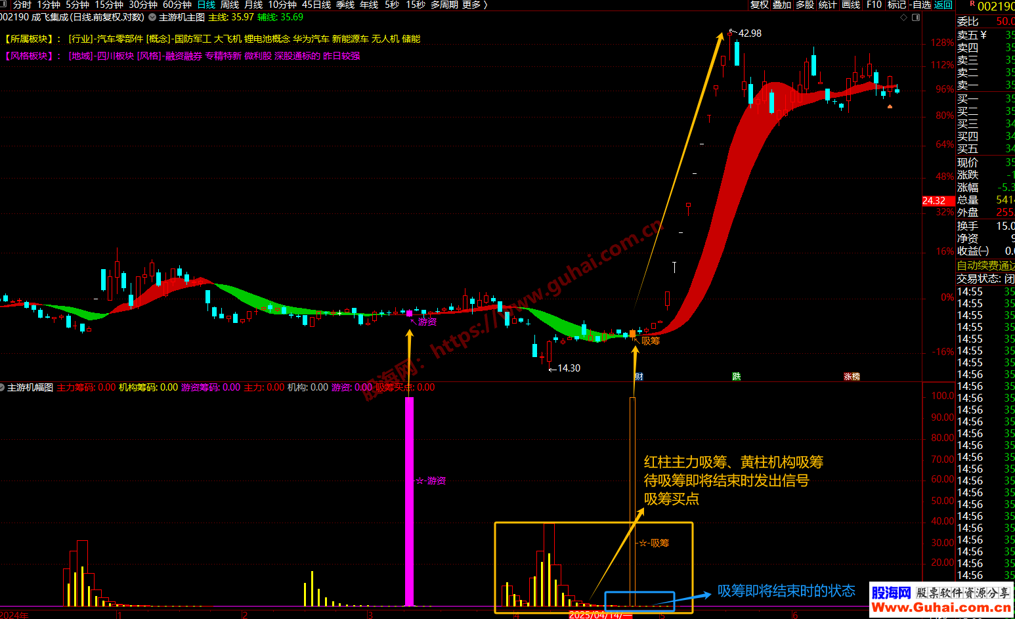Select the 15秒 period tab
1015x619 pixels.
pyautogui.click(x=415, y=5)
